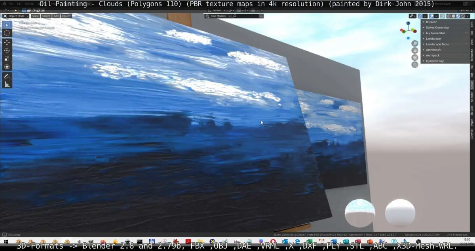This screenshot has height=251, width=475.
Task: Switch to wireframe viewport shading
Action: 448,16
